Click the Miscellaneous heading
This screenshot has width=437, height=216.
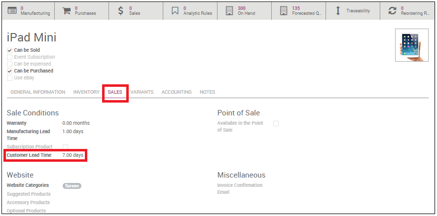pos(241,175)
